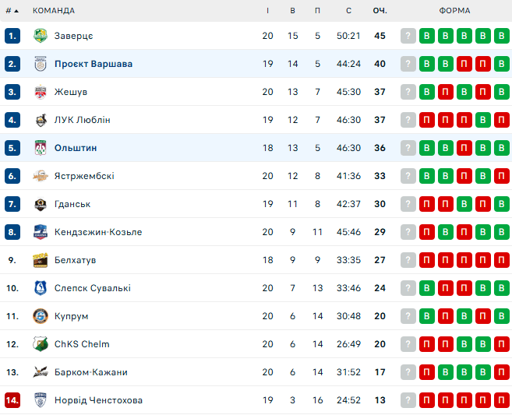The height and width of the screenshot is (415, 512).
Task: Click the first red П form badge for Белхатув
Action: point(426,260)
